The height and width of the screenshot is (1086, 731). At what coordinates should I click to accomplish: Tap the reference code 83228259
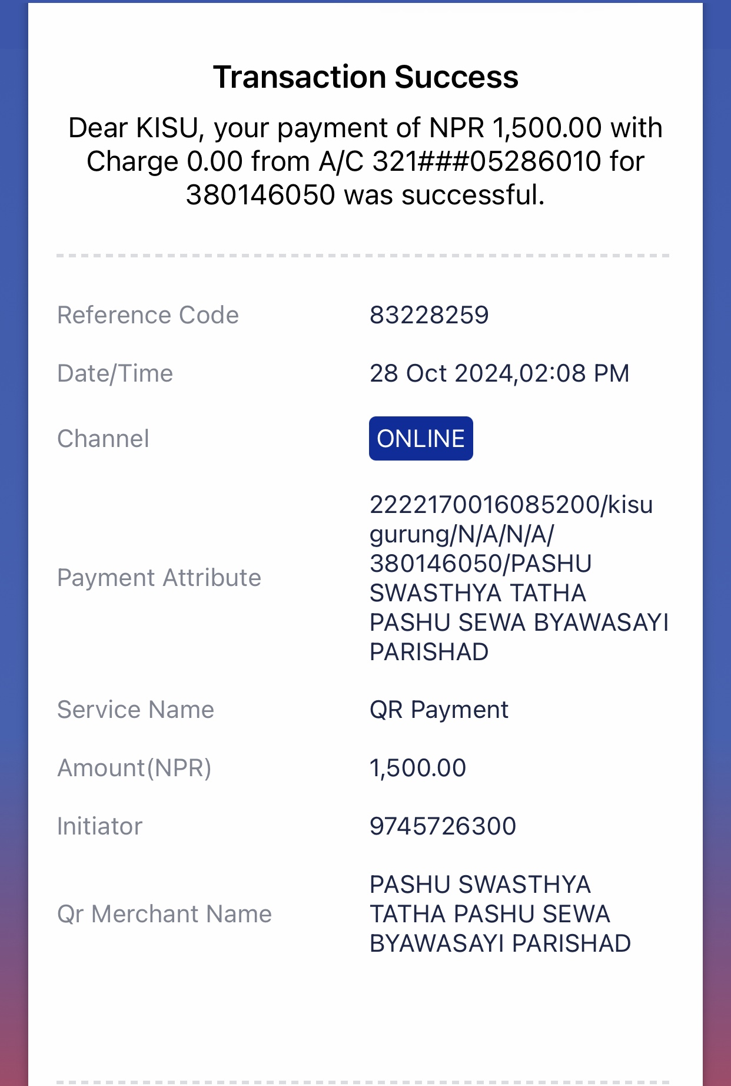pyautogui.click(x=429, y=315)
